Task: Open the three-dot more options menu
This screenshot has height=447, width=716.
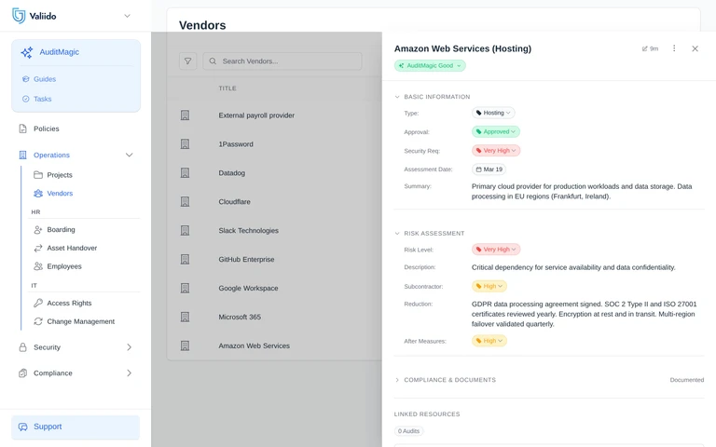Action: click(x=674, y=48)
